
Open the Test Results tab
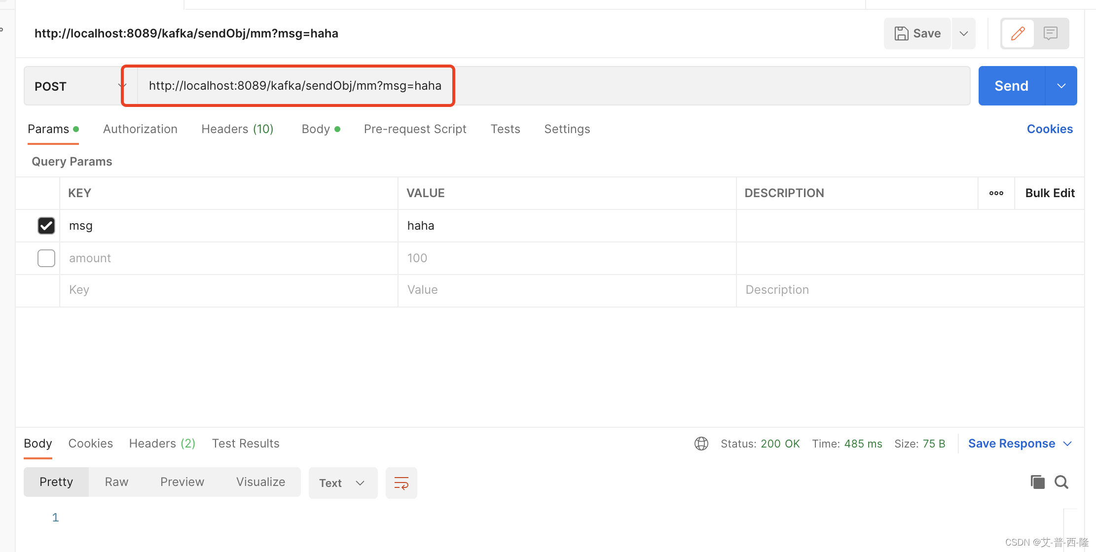point(245,443)
